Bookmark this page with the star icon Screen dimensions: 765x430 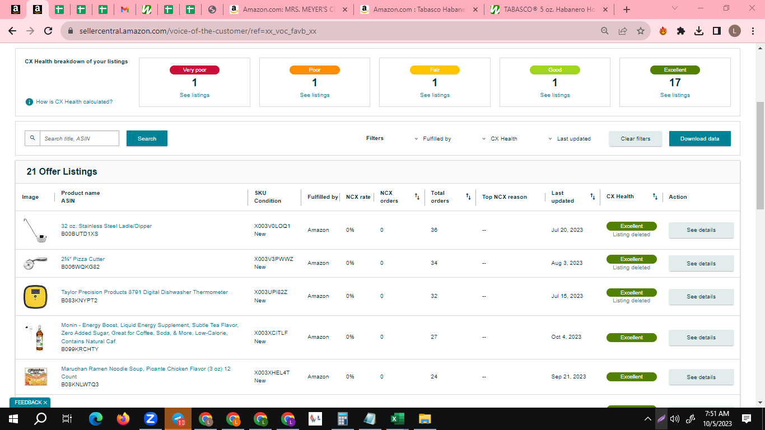tap(641, 31)
